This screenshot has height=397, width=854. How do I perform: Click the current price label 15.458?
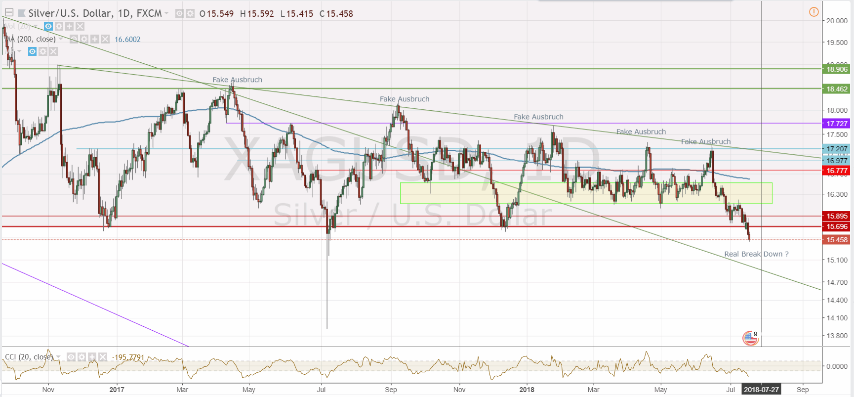(x=837, y=240)
